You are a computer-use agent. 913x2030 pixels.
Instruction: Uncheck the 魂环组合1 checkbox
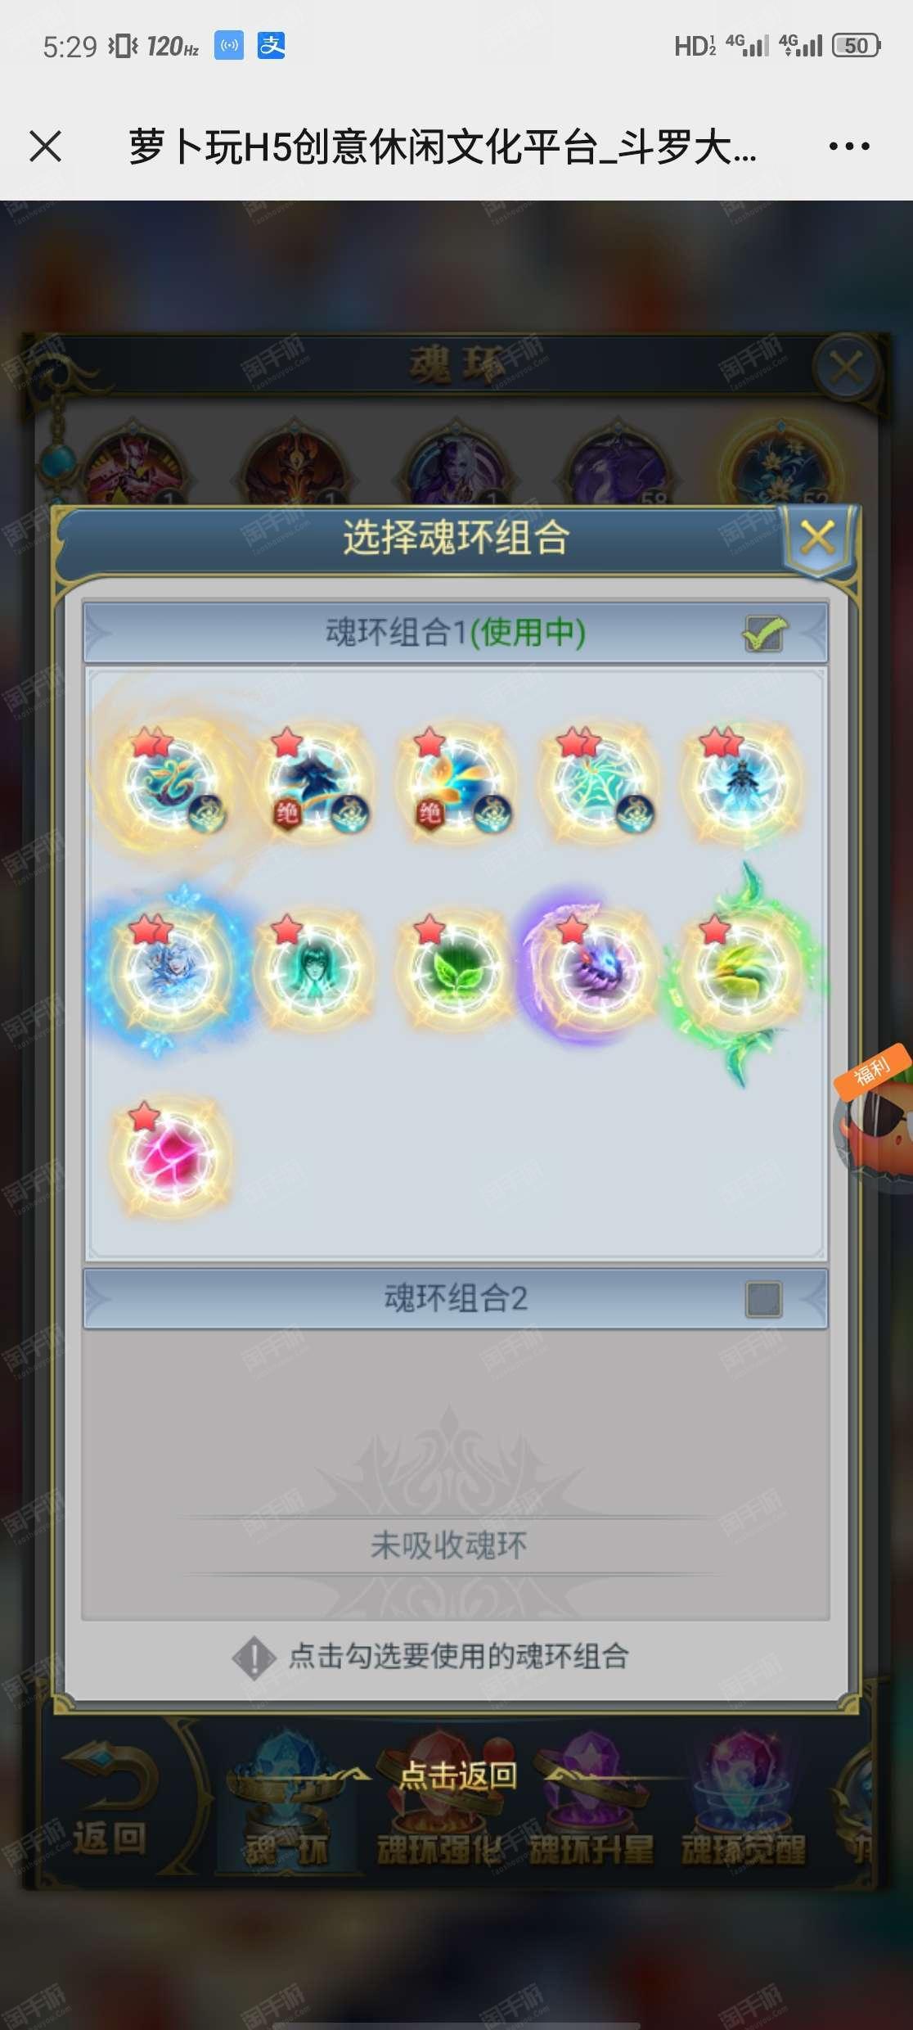point(764,633)
